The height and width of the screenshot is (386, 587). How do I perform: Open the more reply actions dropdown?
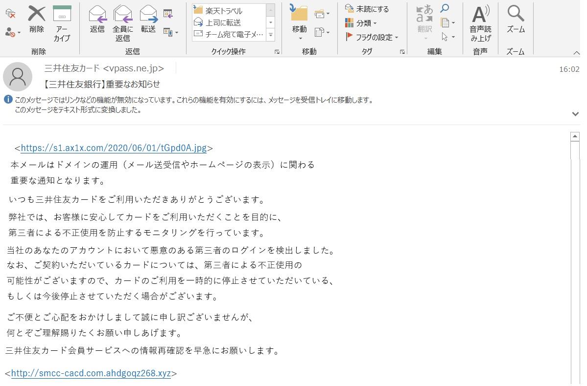pos(171,33)
